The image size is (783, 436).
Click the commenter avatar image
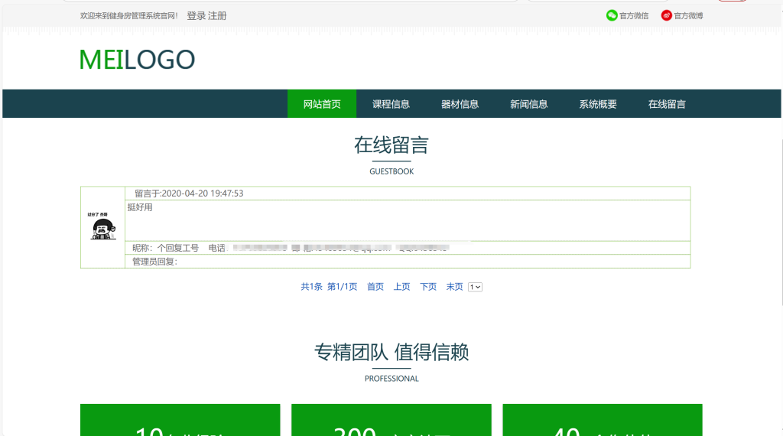pos(102,226)
